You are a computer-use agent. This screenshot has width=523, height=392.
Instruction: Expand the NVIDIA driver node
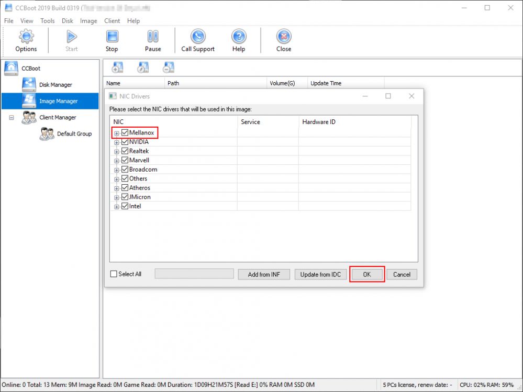pyautogui.click(x=116, y=142)
